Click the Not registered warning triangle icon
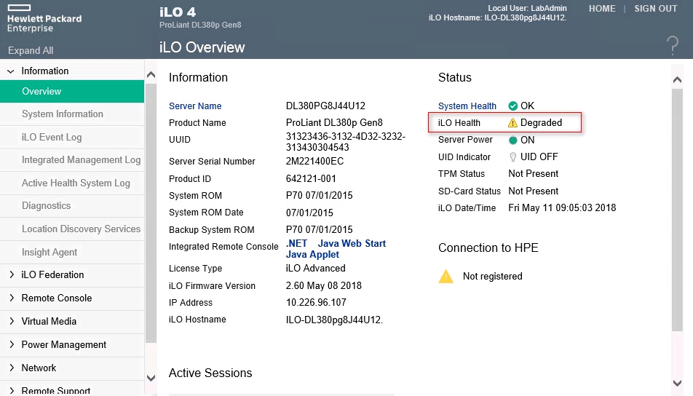Screen dimensions: 693x396 [445, 277]
